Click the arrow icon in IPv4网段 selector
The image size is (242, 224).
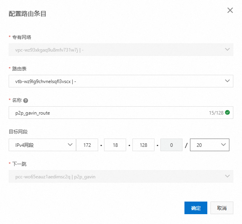pos(70,145)
